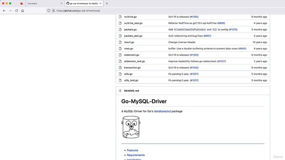
Task: Click file icon beside statement_test.go
Action: [120, 61]
